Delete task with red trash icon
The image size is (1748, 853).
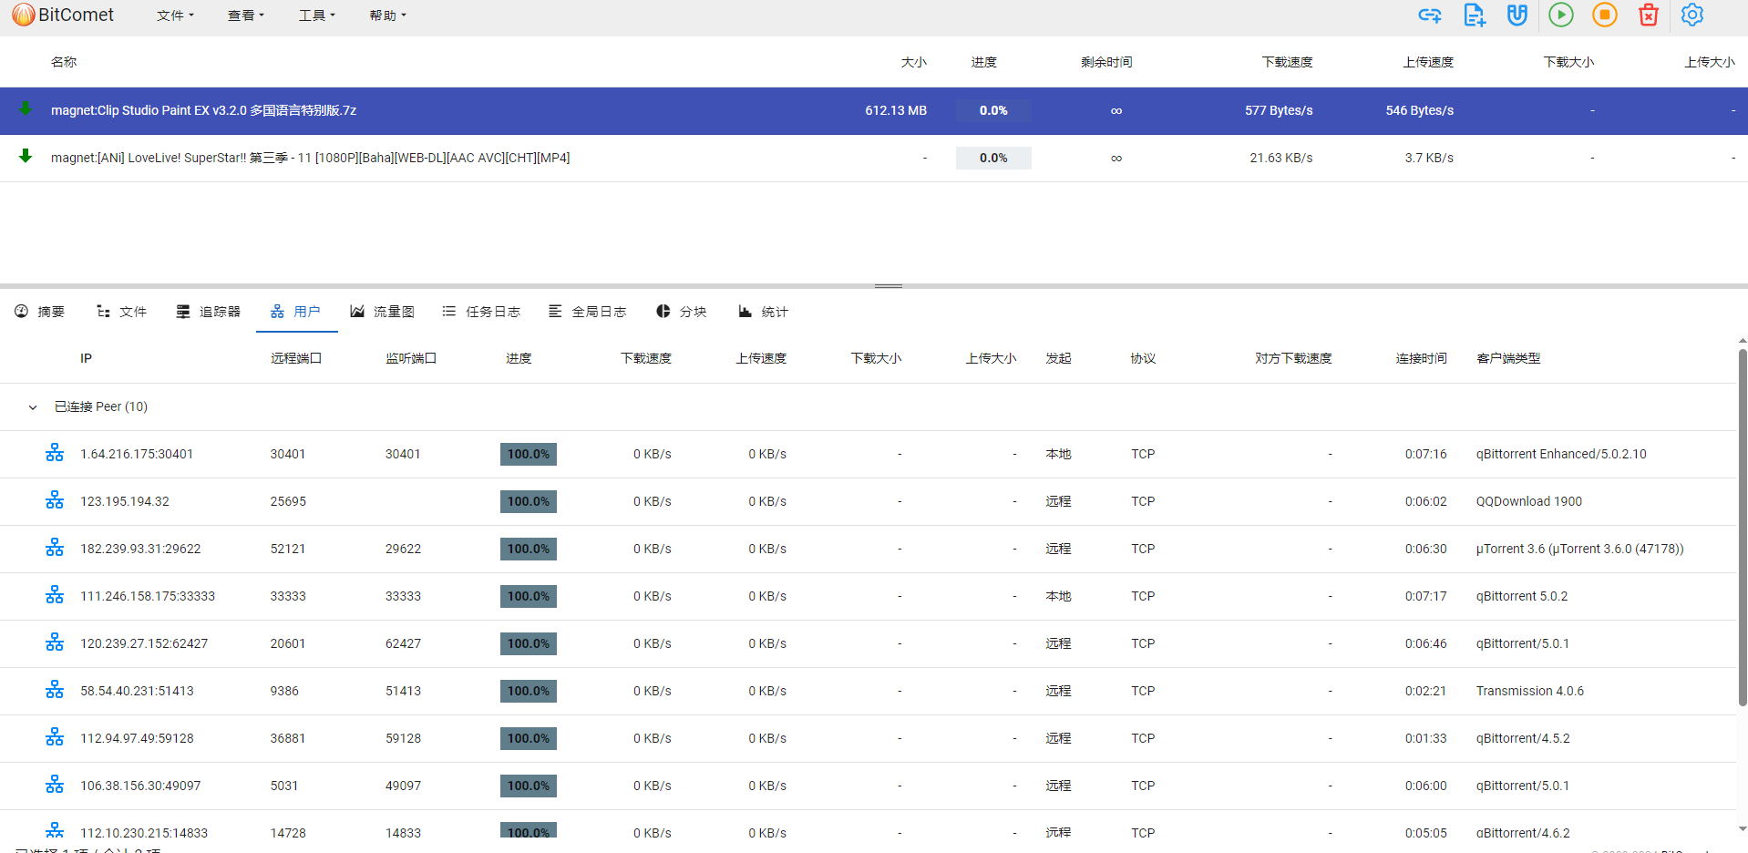(x=1649, y=15)
